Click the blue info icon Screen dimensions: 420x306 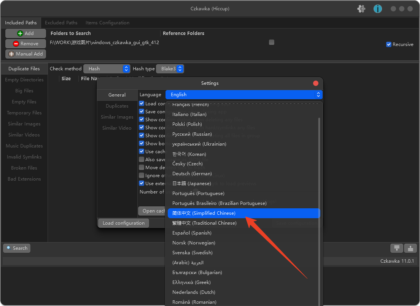377,9
